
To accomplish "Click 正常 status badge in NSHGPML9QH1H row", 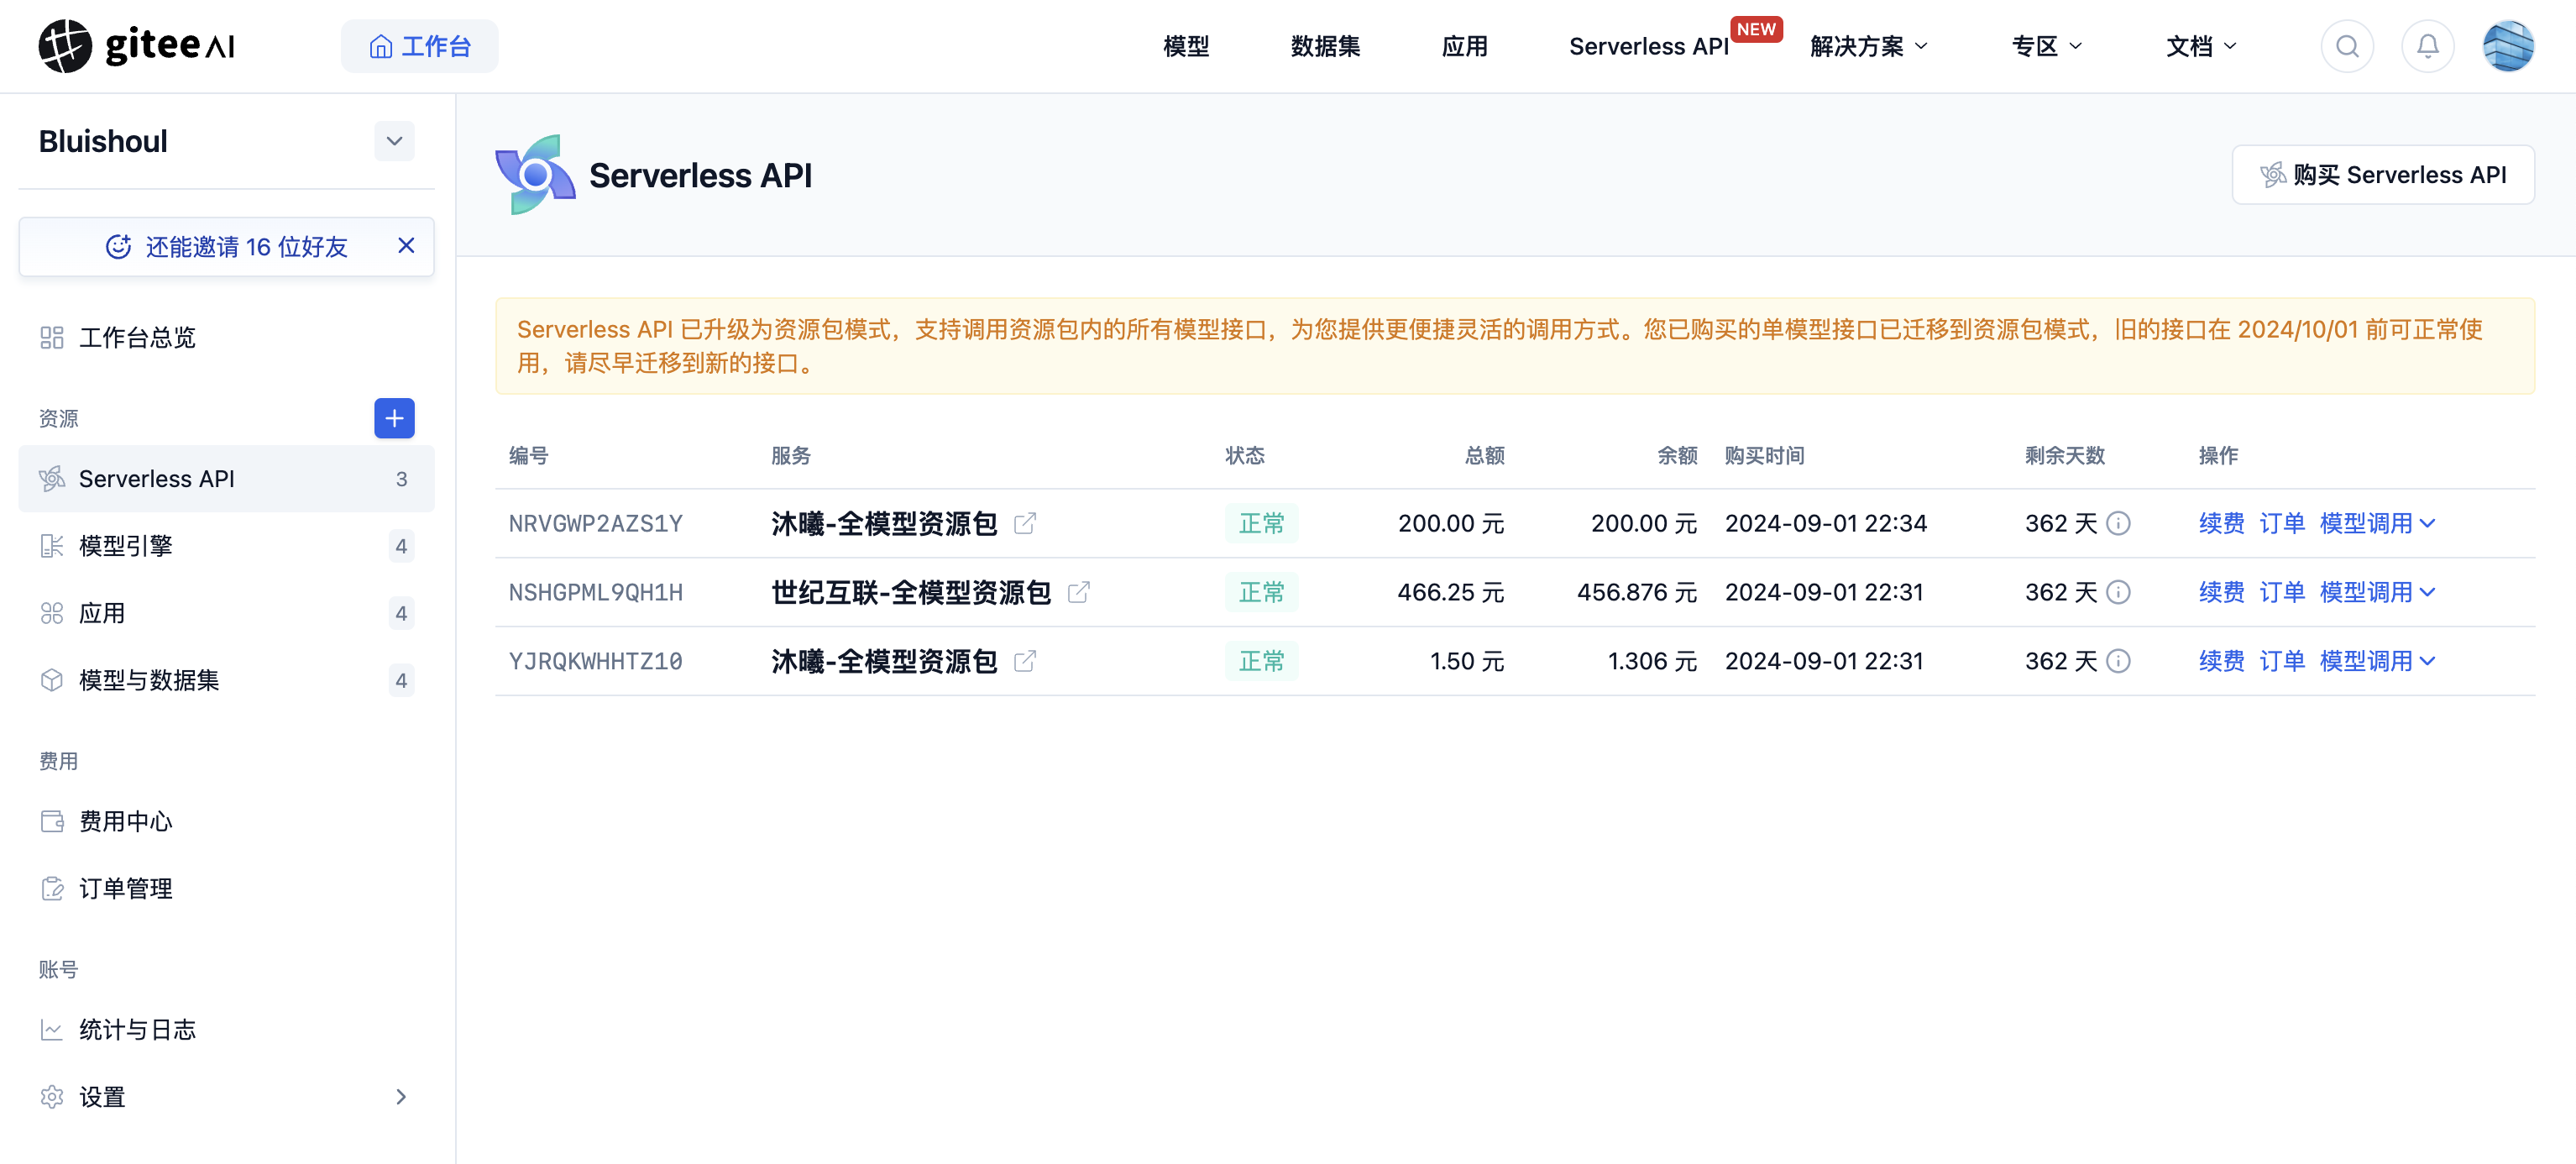I will (x=1261, y=592).
